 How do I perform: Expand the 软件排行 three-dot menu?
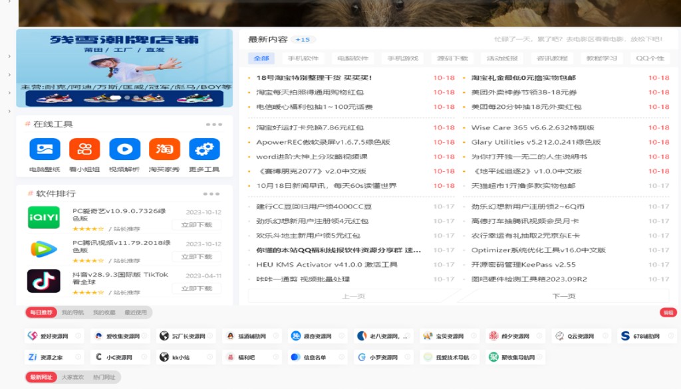pyautogui.click(x=211, y=194)
